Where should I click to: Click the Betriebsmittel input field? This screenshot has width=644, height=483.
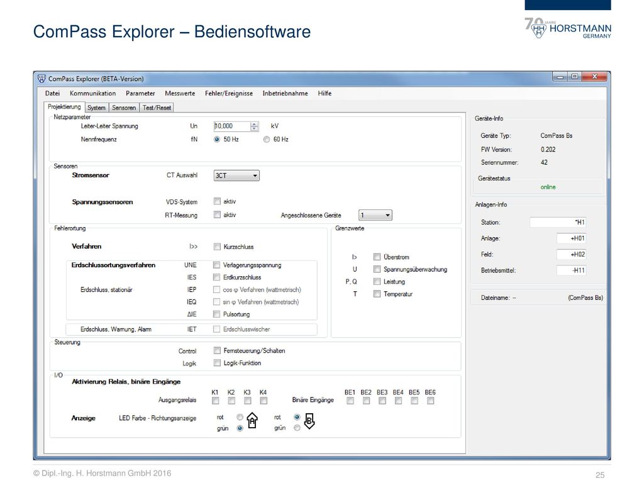tap(571, 270)
